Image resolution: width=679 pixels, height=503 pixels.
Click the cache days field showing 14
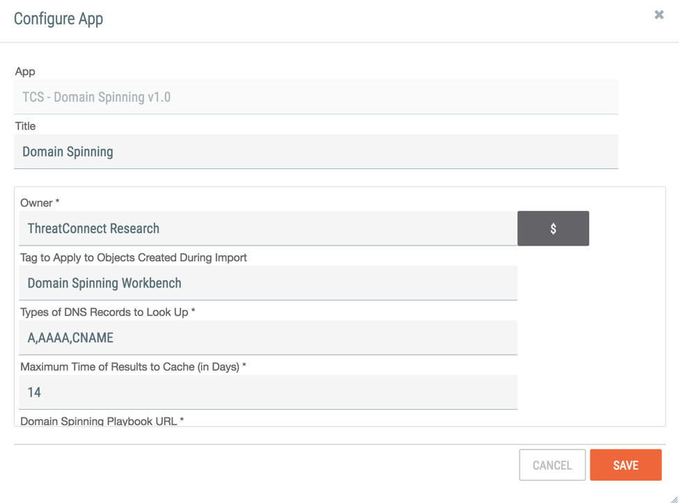click(268, 392)
